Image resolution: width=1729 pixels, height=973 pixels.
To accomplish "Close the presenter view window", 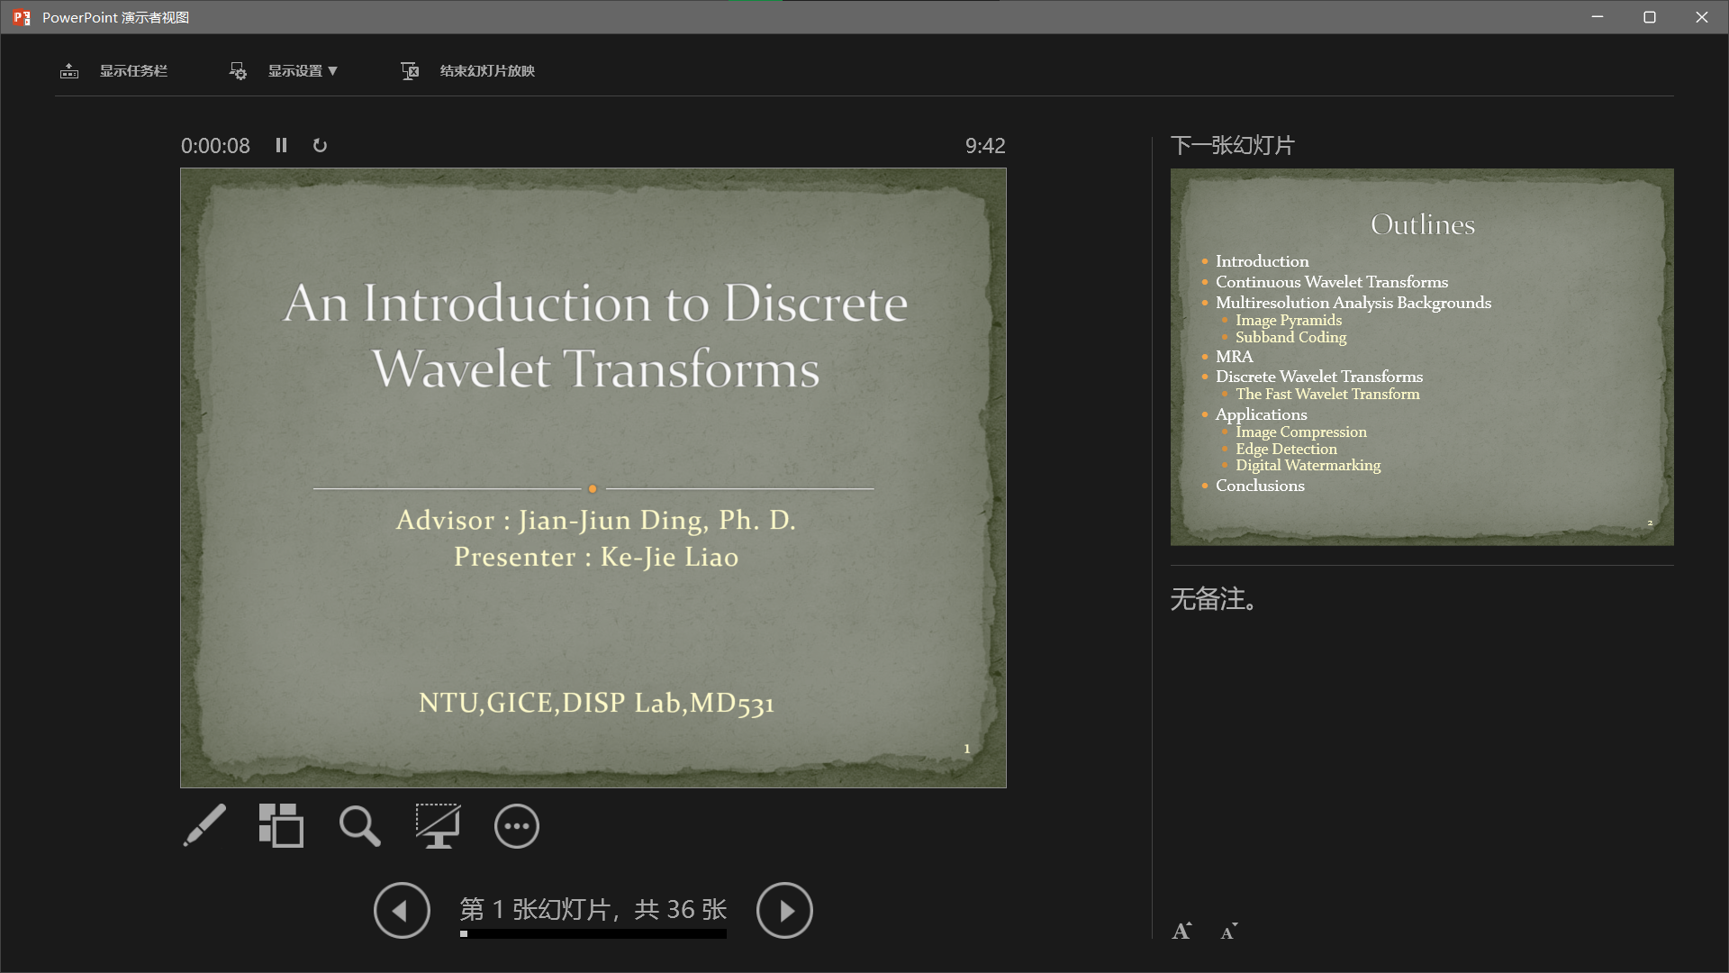I will (1702, 17).
